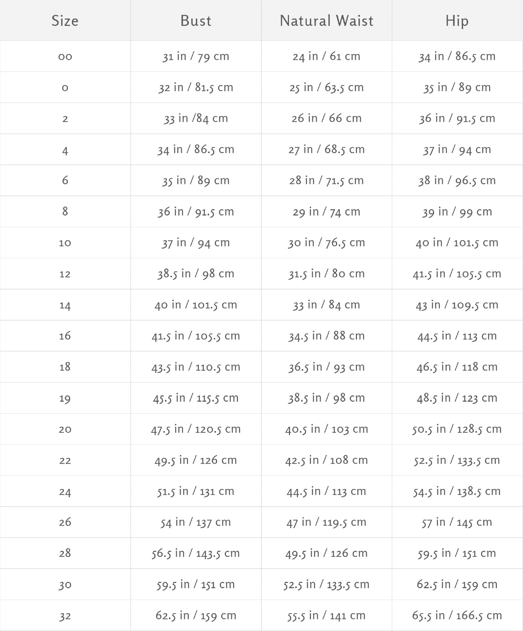
Task: Click waist cell 44.5 in / 113 cm
Action: coord(327,491)
